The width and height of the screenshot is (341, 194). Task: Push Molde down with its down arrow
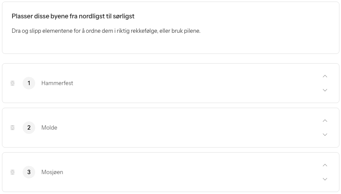click(x=325, y=135)
